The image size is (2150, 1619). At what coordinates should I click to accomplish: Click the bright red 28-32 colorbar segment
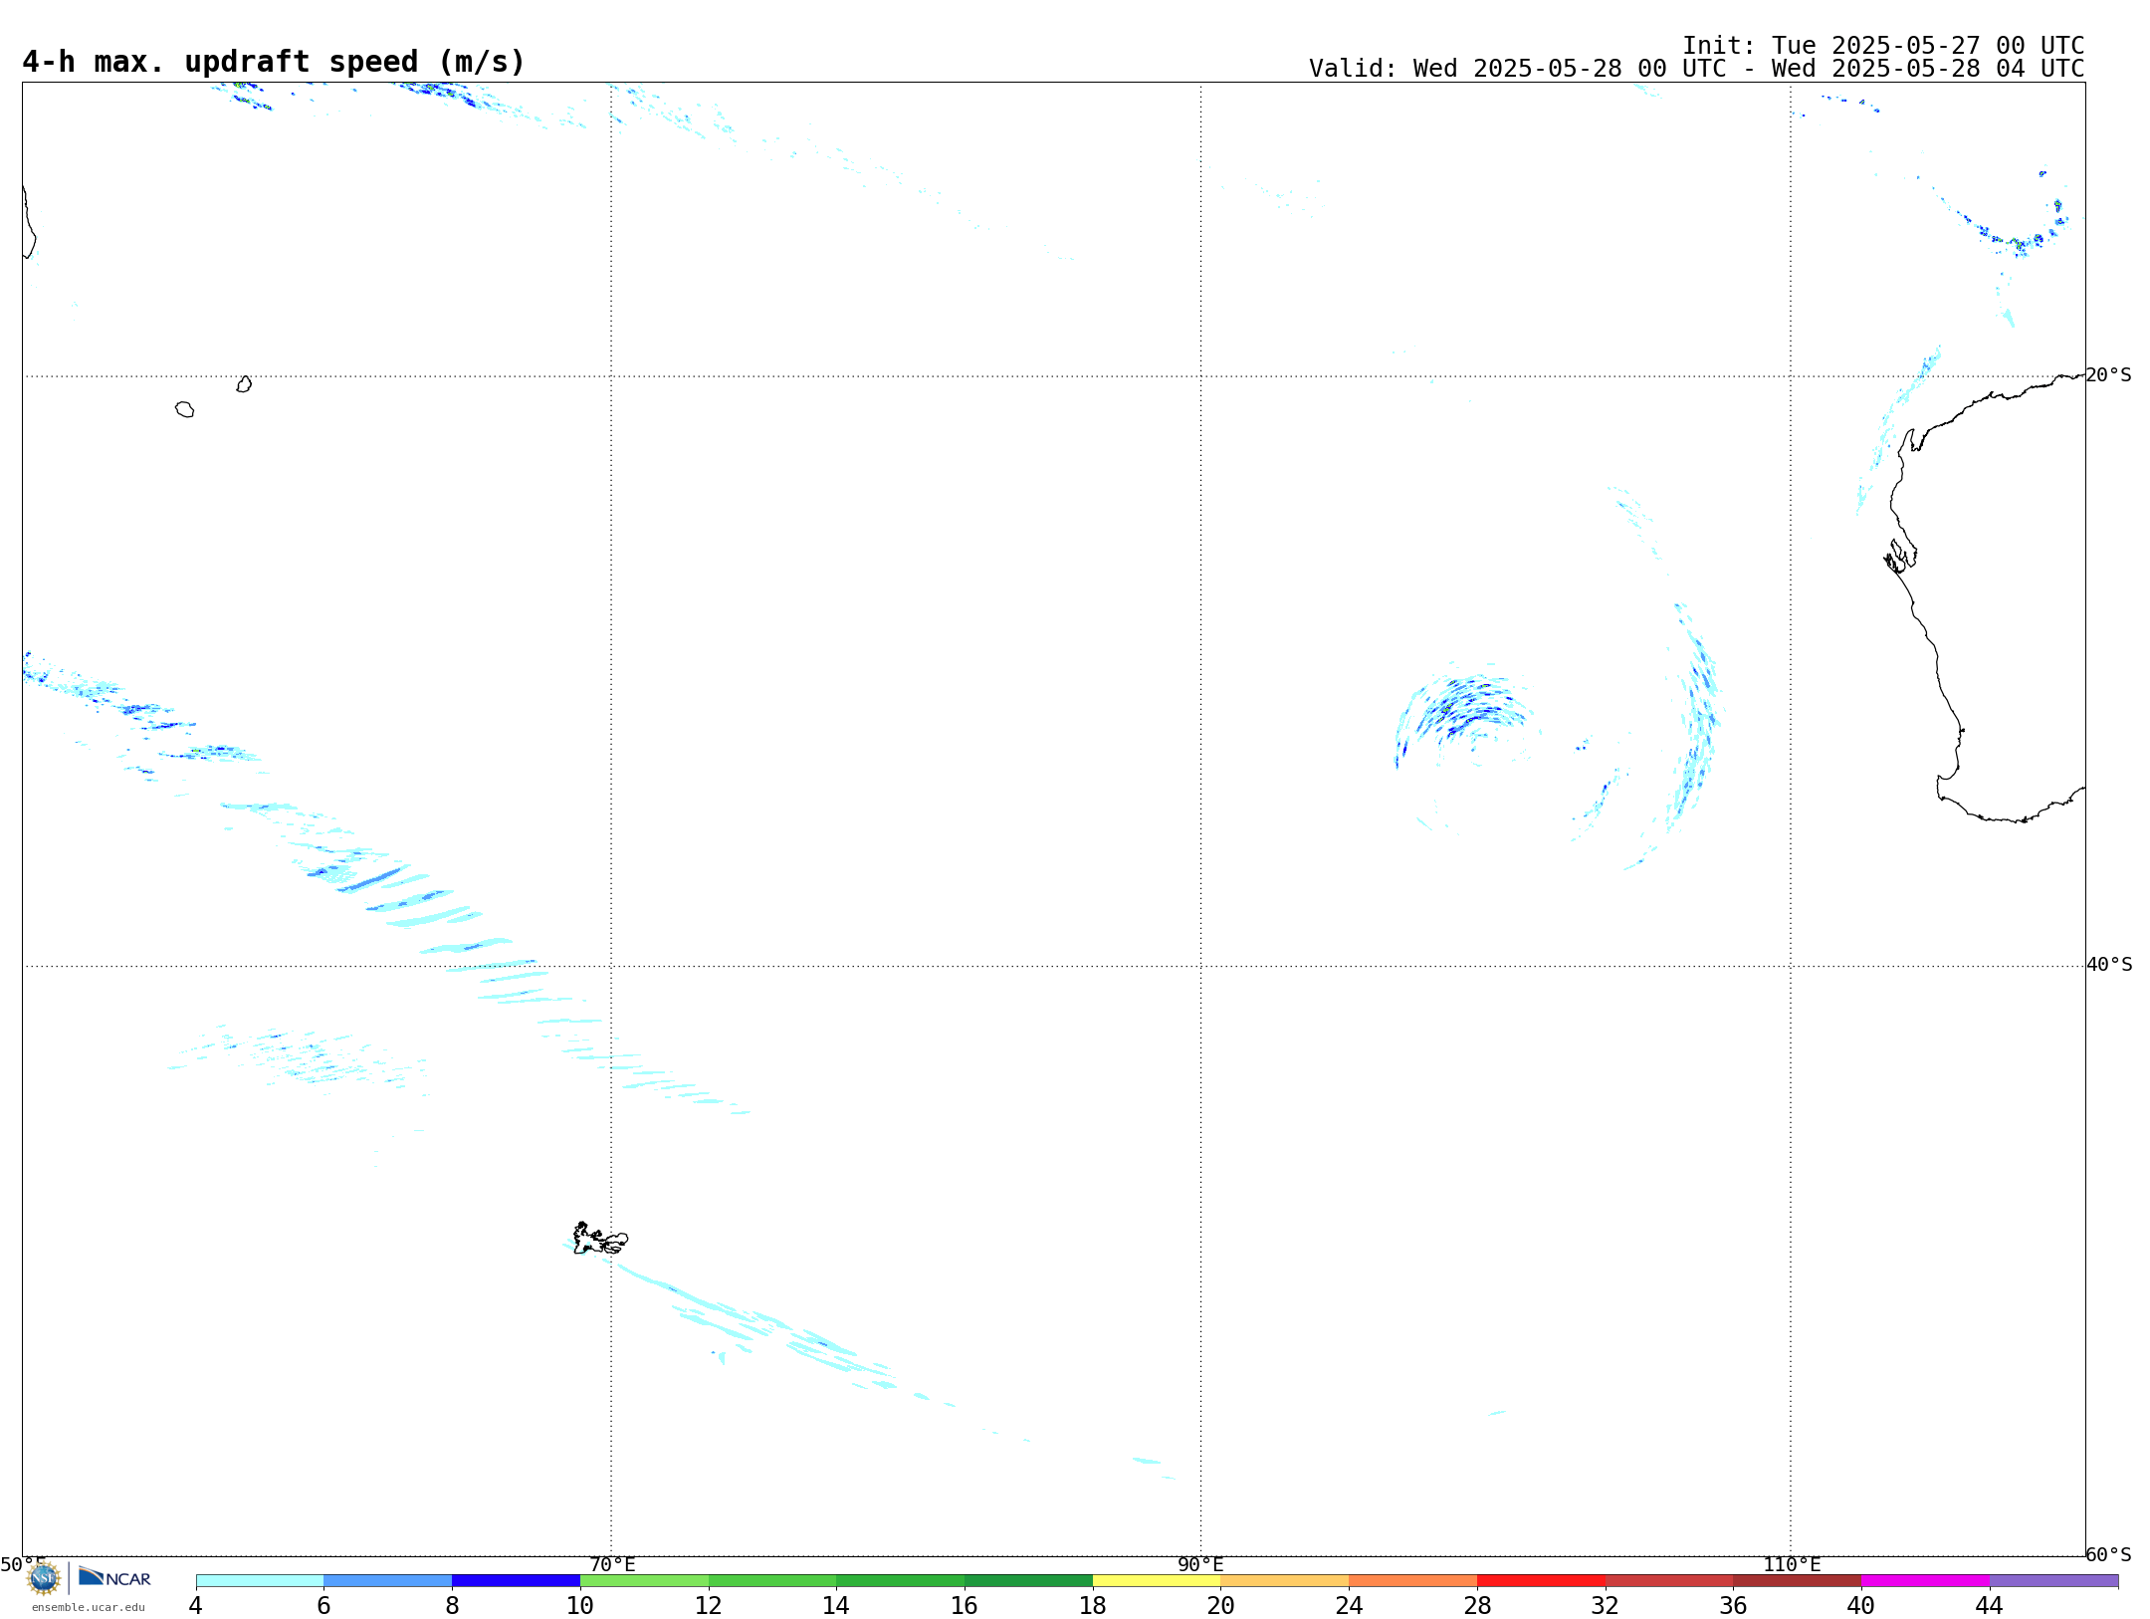pos(1541,1581)
